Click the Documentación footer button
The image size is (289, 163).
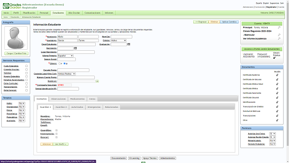point(118,158)
